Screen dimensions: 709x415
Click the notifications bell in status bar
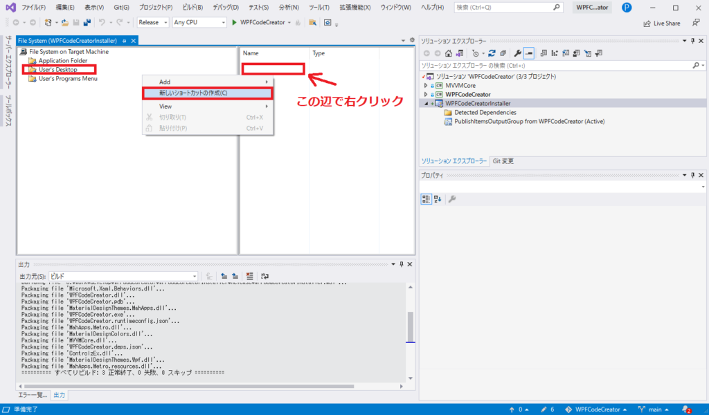(x=686, y=409)
